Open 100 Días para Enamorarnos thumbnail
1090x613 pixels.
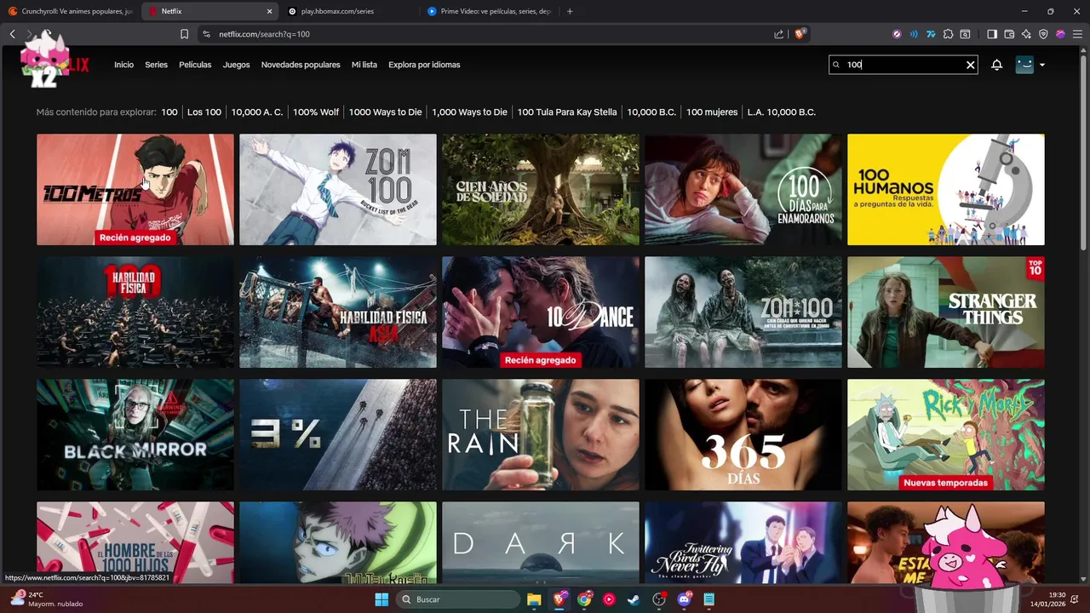(x=743, y=190)
